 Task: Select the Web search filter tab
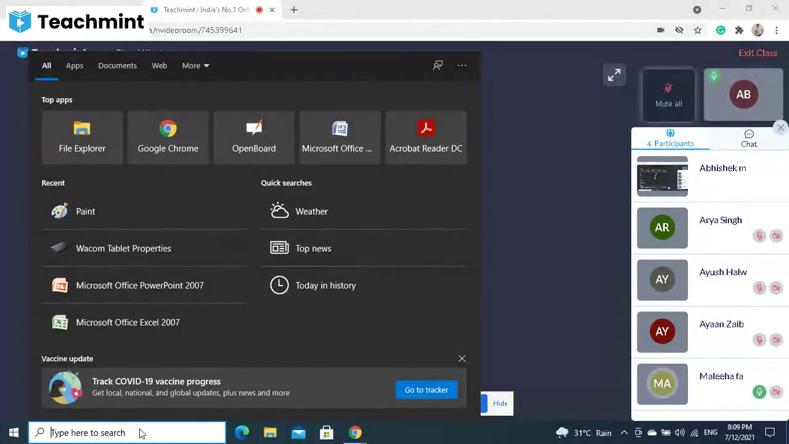point(159,65)
